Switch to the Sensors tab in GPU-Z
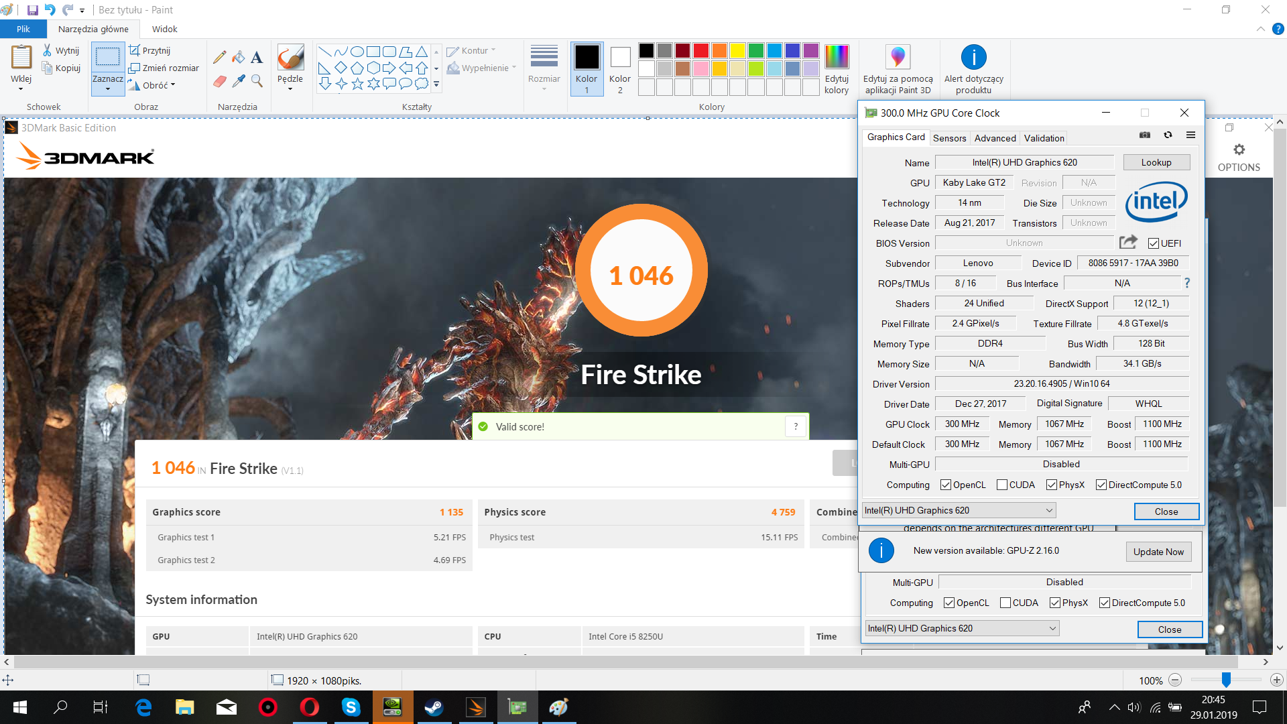The height and width of the screenshot is (724, 1287). coord(949,138)
